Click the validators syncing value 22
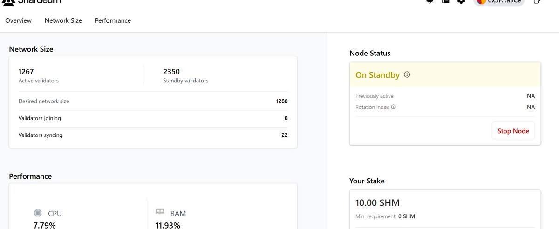This screenshot has width=559, height=229. [285, 135]
